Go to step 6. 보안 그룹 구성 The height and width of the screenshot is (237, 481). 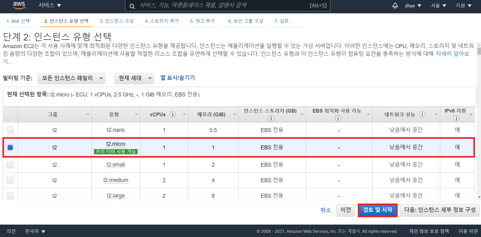[x=246, y=21]
